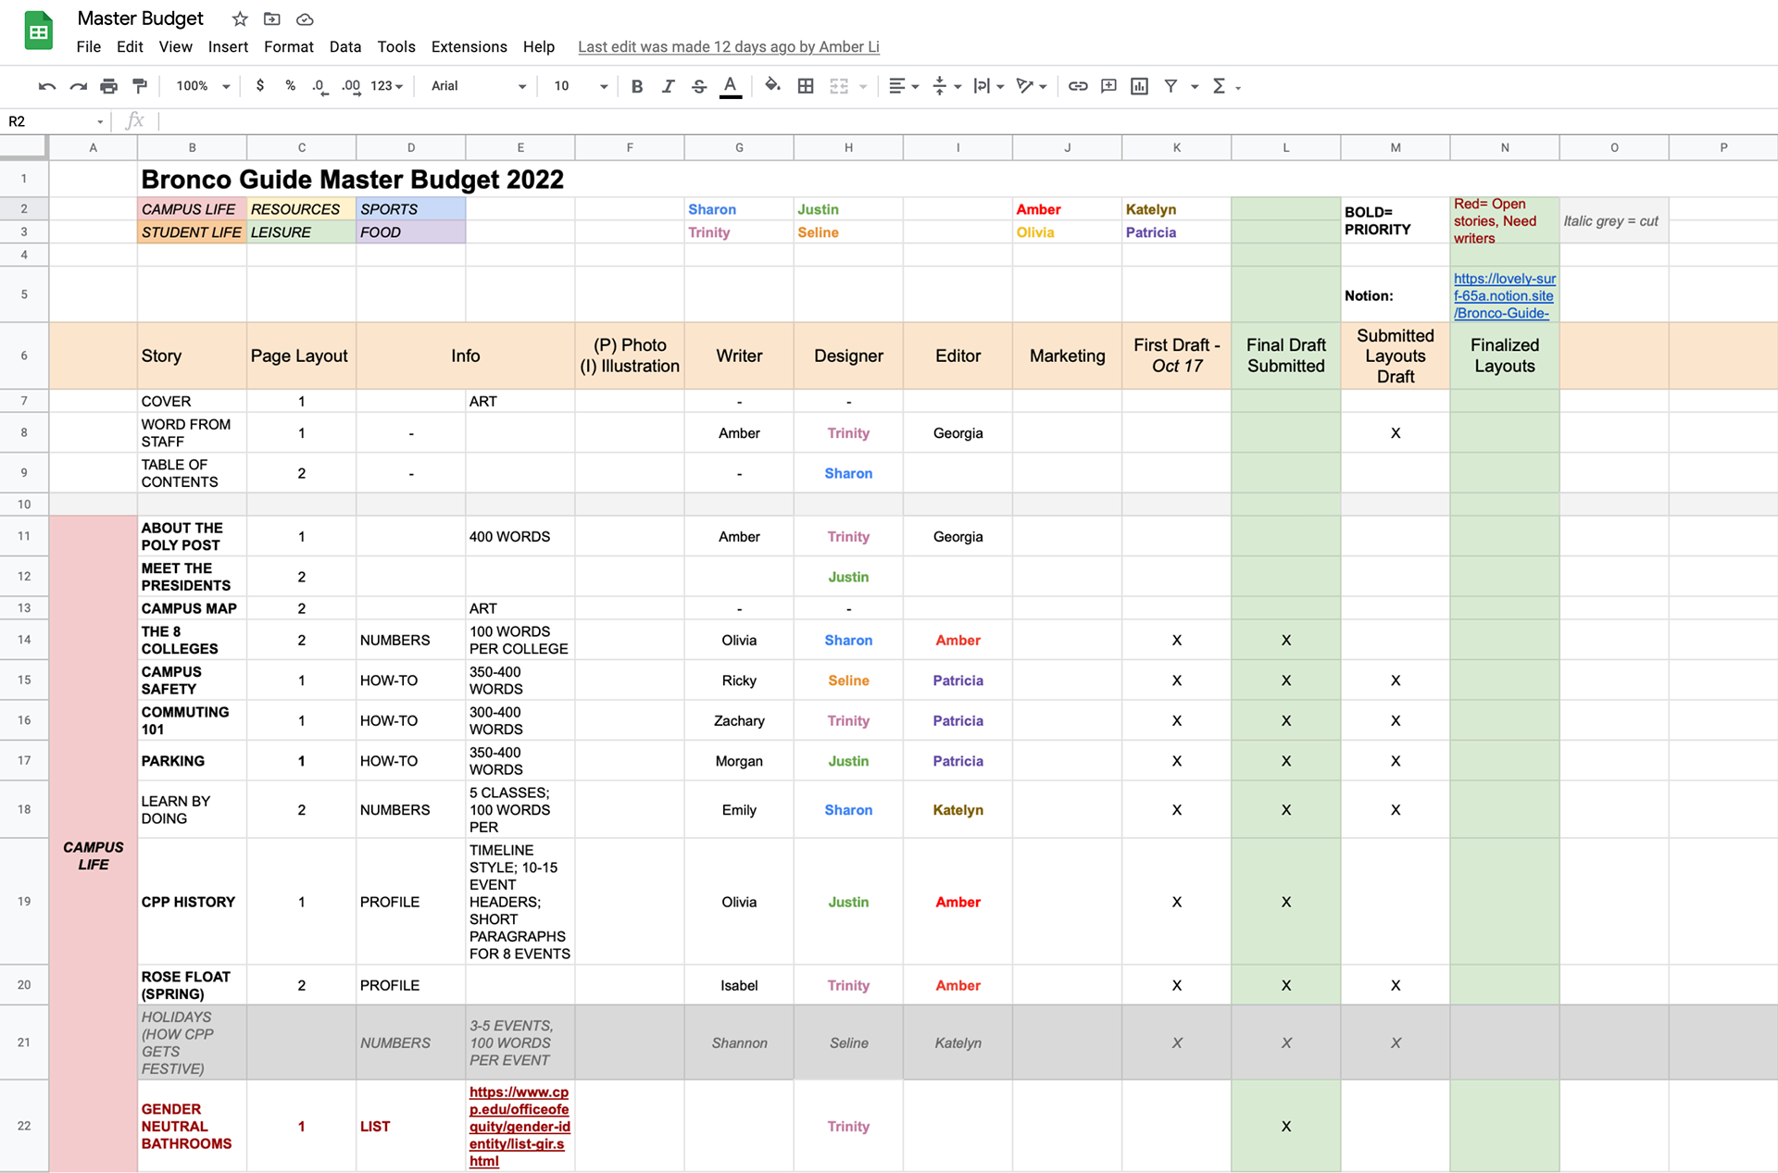Open vertical align dropdown
Screen dimensions: 1778x1173
click(946, 86)
